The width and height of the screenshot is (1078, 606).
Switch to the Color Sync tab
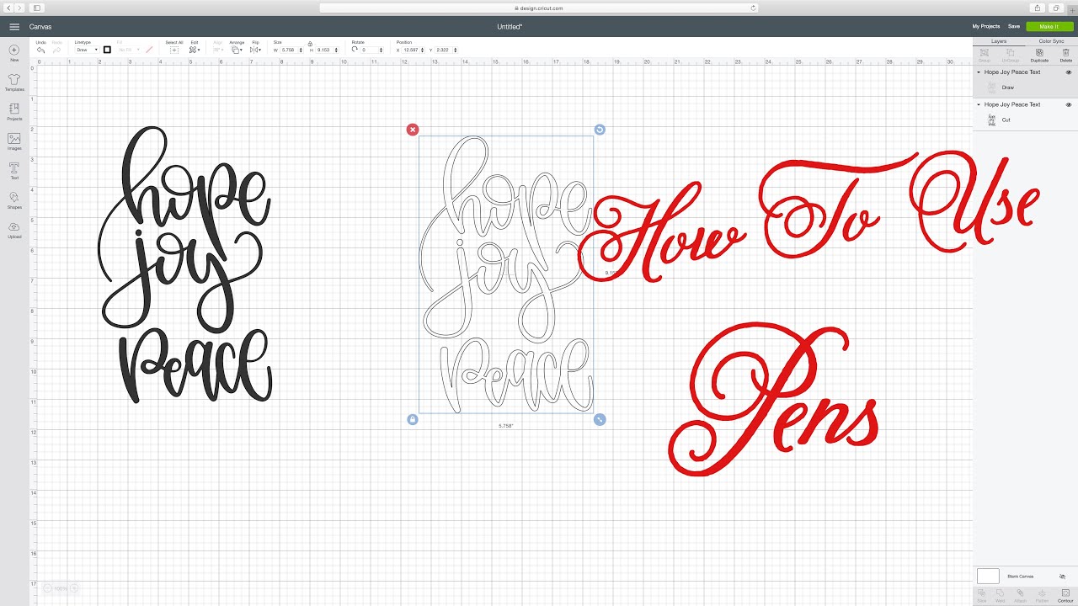tap(1052, 41)
